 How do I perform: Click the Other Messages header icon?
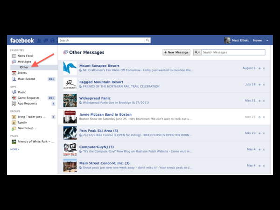[65, 52]
